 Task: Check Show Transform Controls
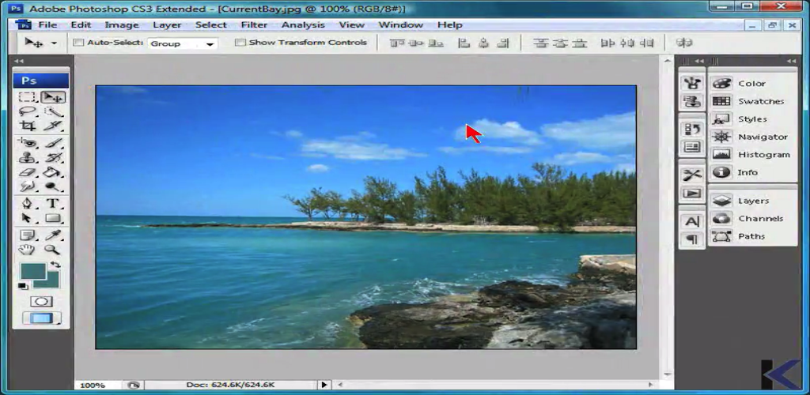(240, 43)
